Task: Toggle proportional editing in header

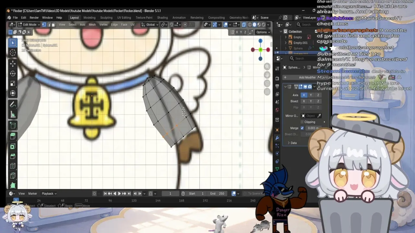Action: 185,25
